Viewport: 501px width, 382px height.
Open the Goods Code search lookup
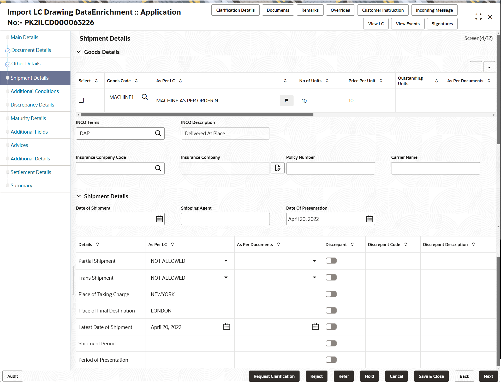145,97
